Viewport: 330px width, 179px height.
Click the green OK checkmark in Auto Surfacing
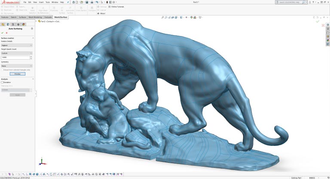2,33
